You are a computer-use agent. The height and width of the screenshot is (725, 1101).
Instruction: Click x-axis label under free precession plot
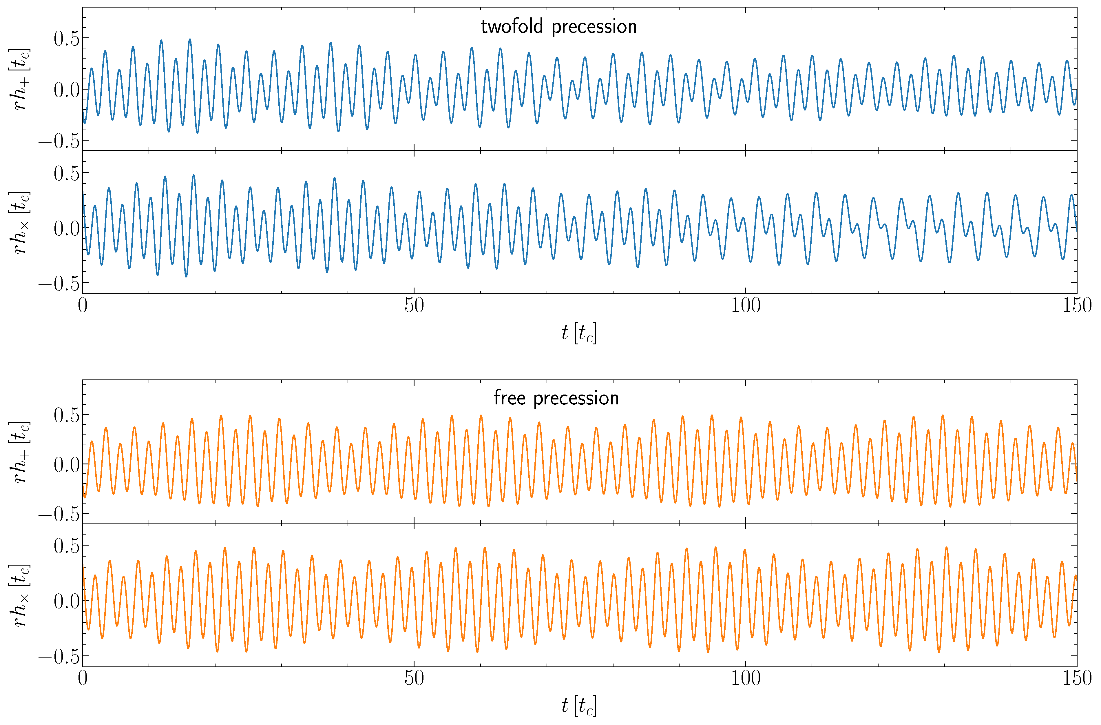pyautogui.click(x=579, y=706)
